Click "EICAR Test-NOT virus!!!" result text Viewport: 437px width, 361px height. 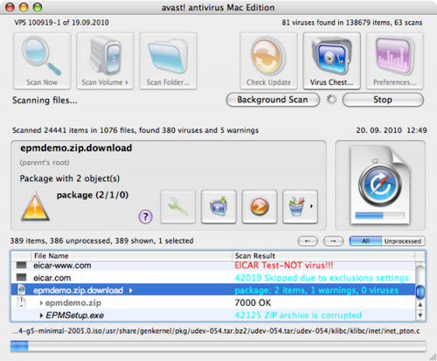pyautogui.click(x=284, y=266)
